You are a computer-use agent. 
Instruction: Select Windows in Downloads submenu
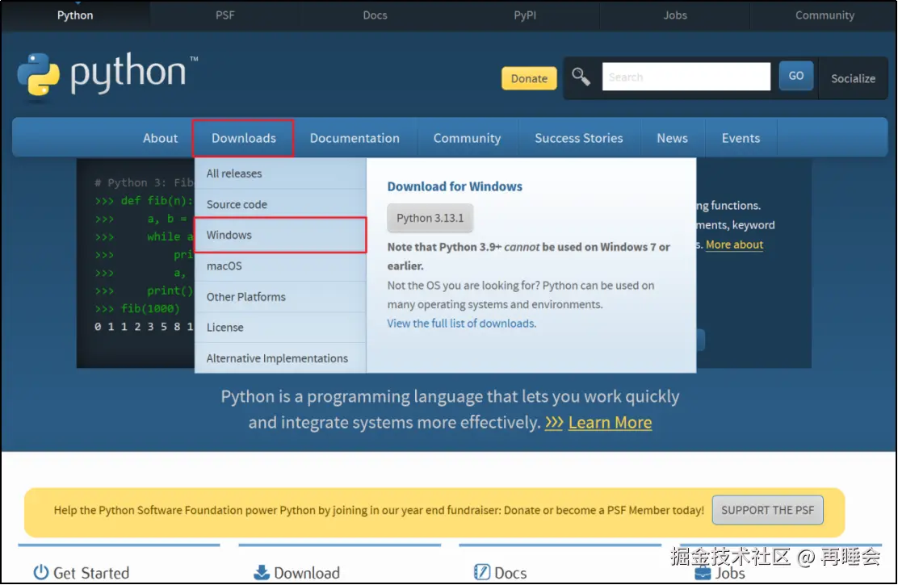tap(280, 235)
